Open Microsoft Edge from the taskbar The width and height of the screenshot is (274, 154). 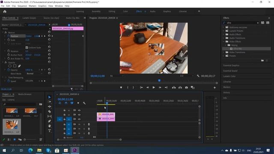[x=30, y=150]
